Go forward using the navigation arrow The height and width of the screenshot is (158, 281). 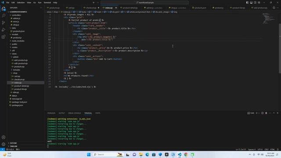98,3
